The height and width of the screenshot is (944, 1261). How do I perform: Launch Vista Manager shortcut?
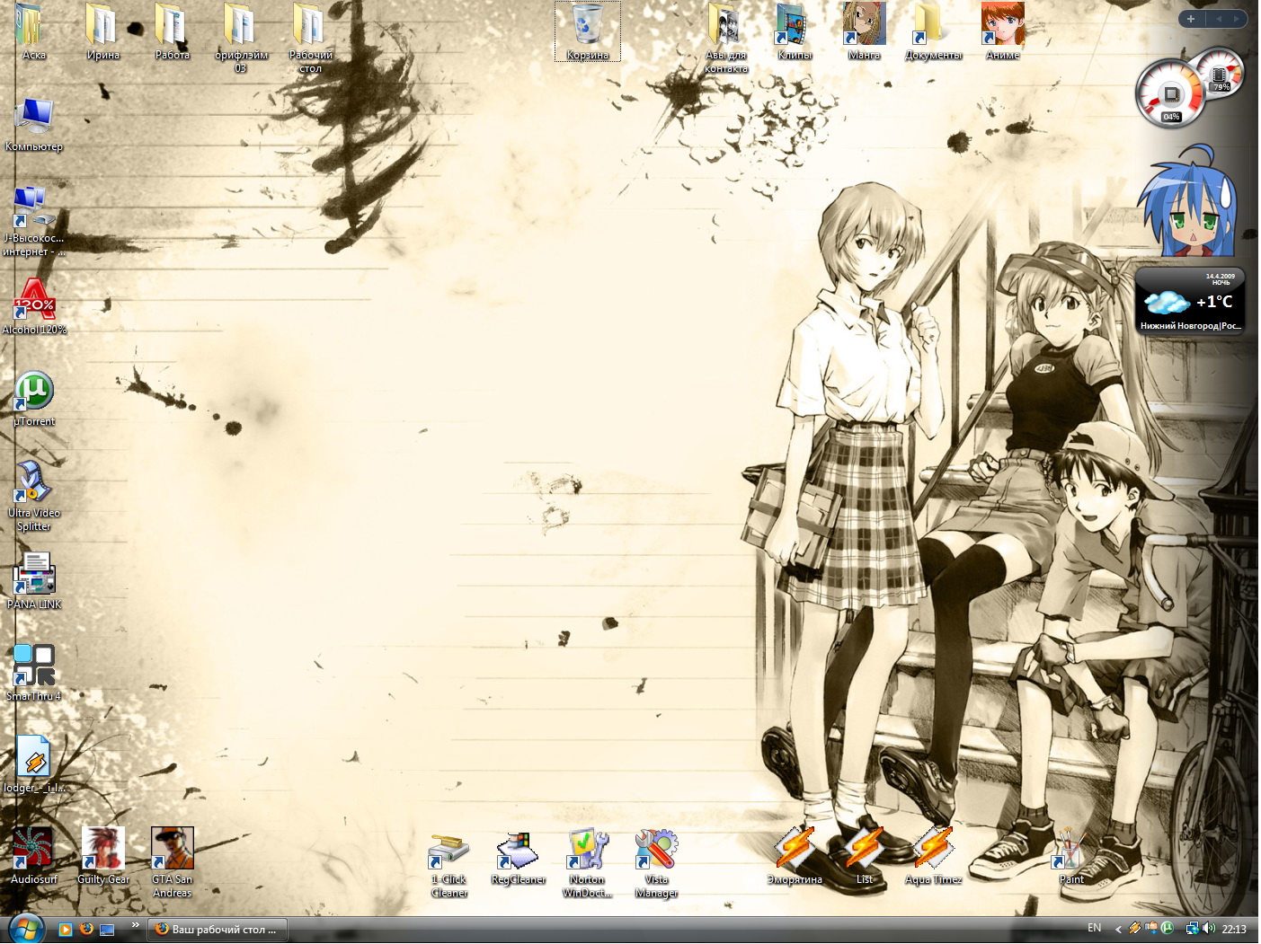click(656, 864)
